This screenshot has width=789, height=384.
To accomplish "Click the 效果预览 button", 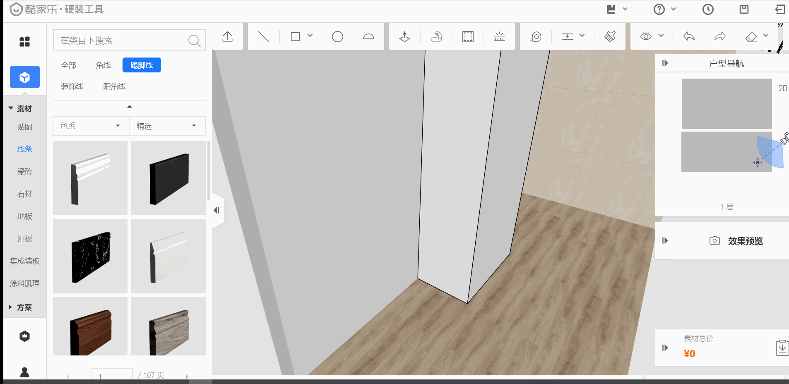I will pos(737,241).
